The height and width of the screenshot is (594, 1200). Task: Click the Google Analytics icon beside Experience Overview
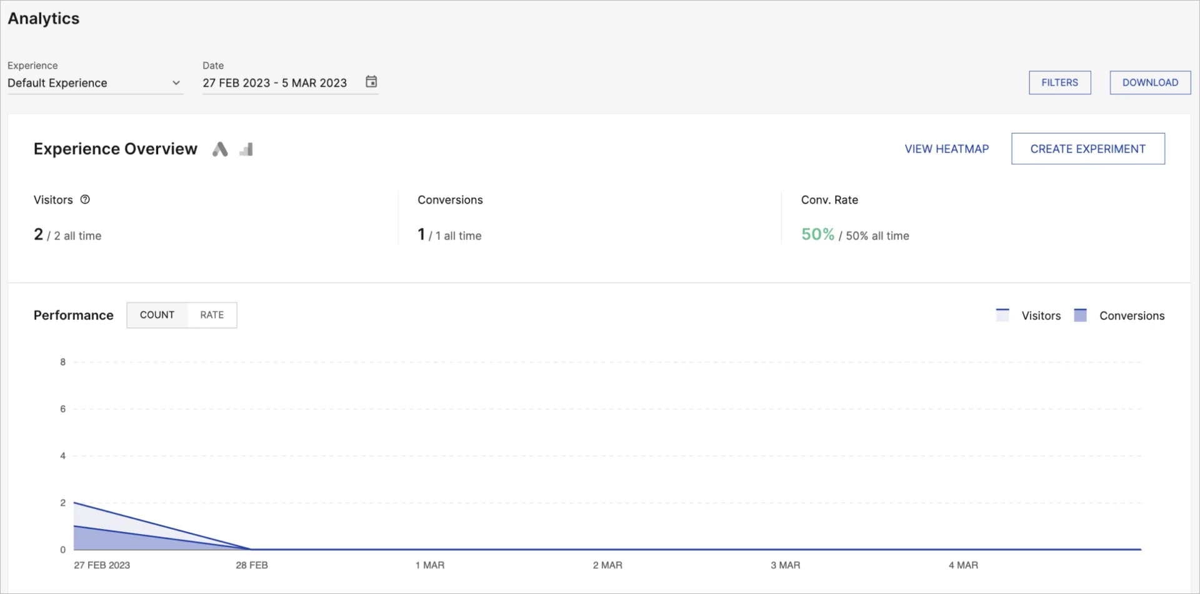245,149
